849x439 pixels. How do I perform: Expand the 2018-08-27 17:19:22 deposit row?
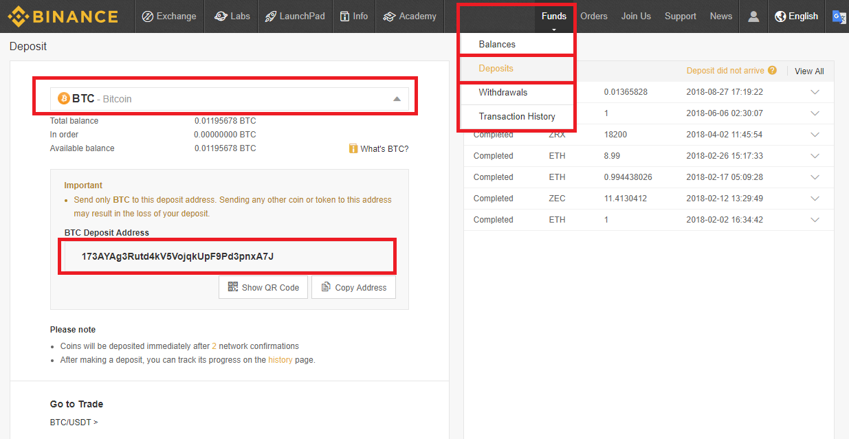click(815, 92)
